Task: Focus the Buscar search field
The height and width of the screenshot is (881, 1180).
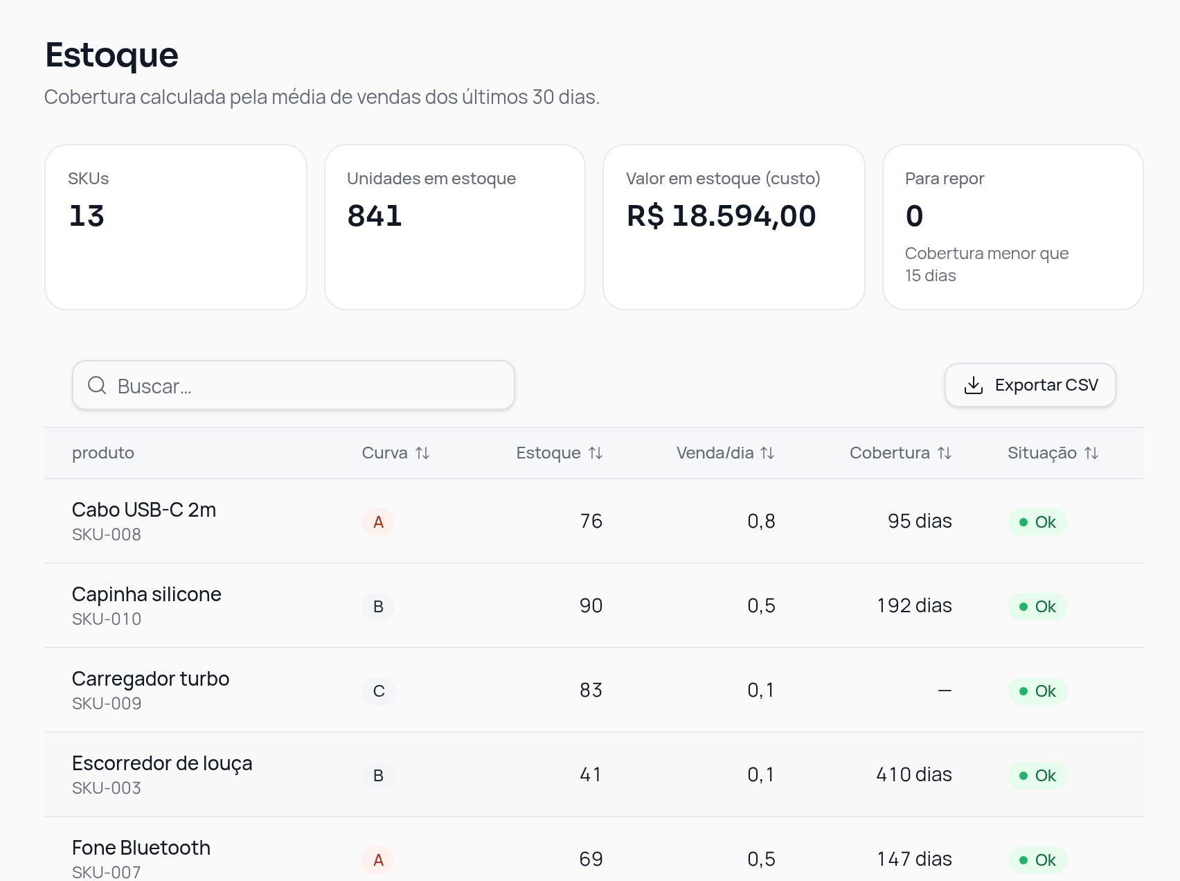Action: (x=294, y=385)
